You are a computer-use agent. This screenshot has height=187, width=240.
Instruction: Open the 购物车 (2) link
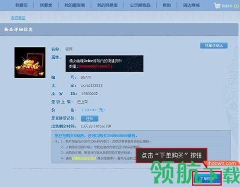tap(230, 6)
